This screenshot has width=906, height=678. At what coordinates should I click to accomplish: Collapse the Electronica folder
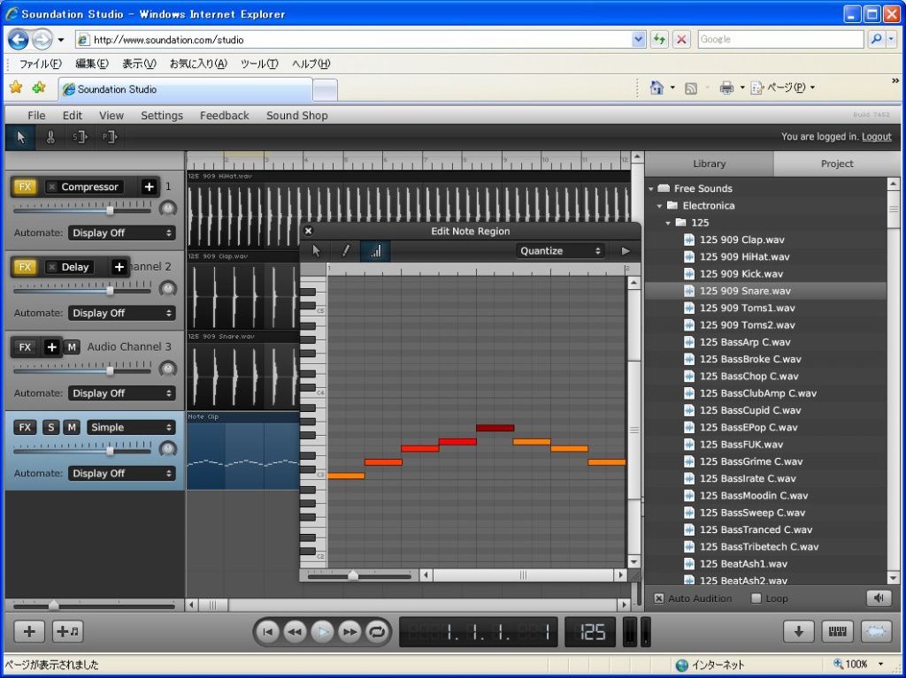point(659,206)
